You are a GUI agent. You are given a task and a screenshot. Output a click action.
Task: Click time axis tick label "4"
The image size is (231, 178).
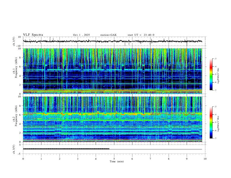pyautogui.click(x=96, y=159)
